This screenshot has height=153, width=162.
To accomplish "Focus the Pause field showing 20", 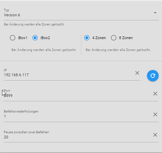I will coord(78,137).
